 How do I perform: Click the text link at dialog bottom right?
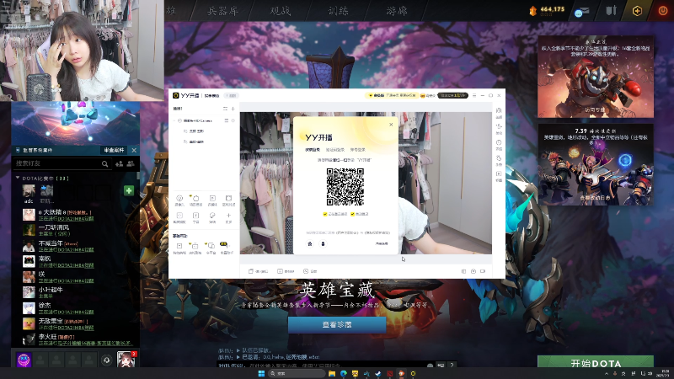(382, 243)
